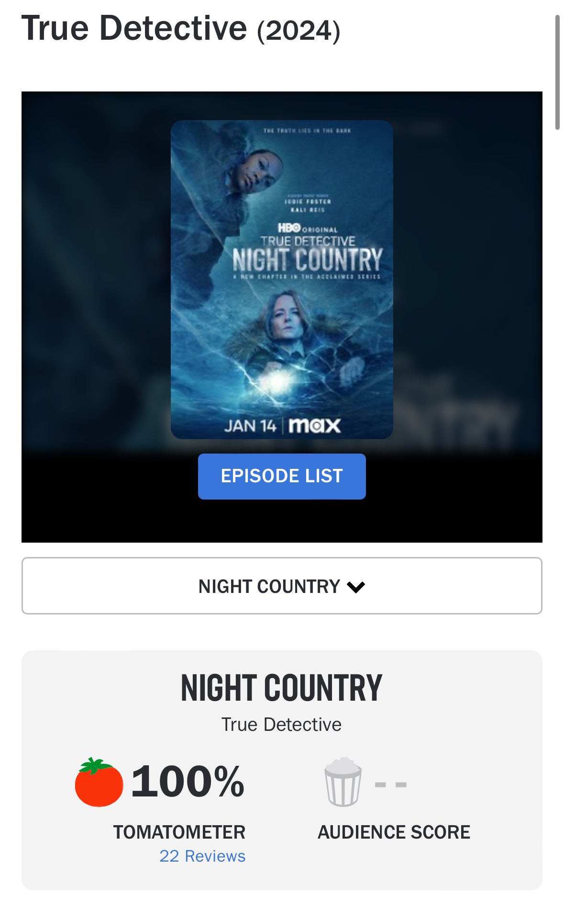Click the empty audience score dashes
The width and height of the screenshot is (564, 898).
[x=390, y=784]
